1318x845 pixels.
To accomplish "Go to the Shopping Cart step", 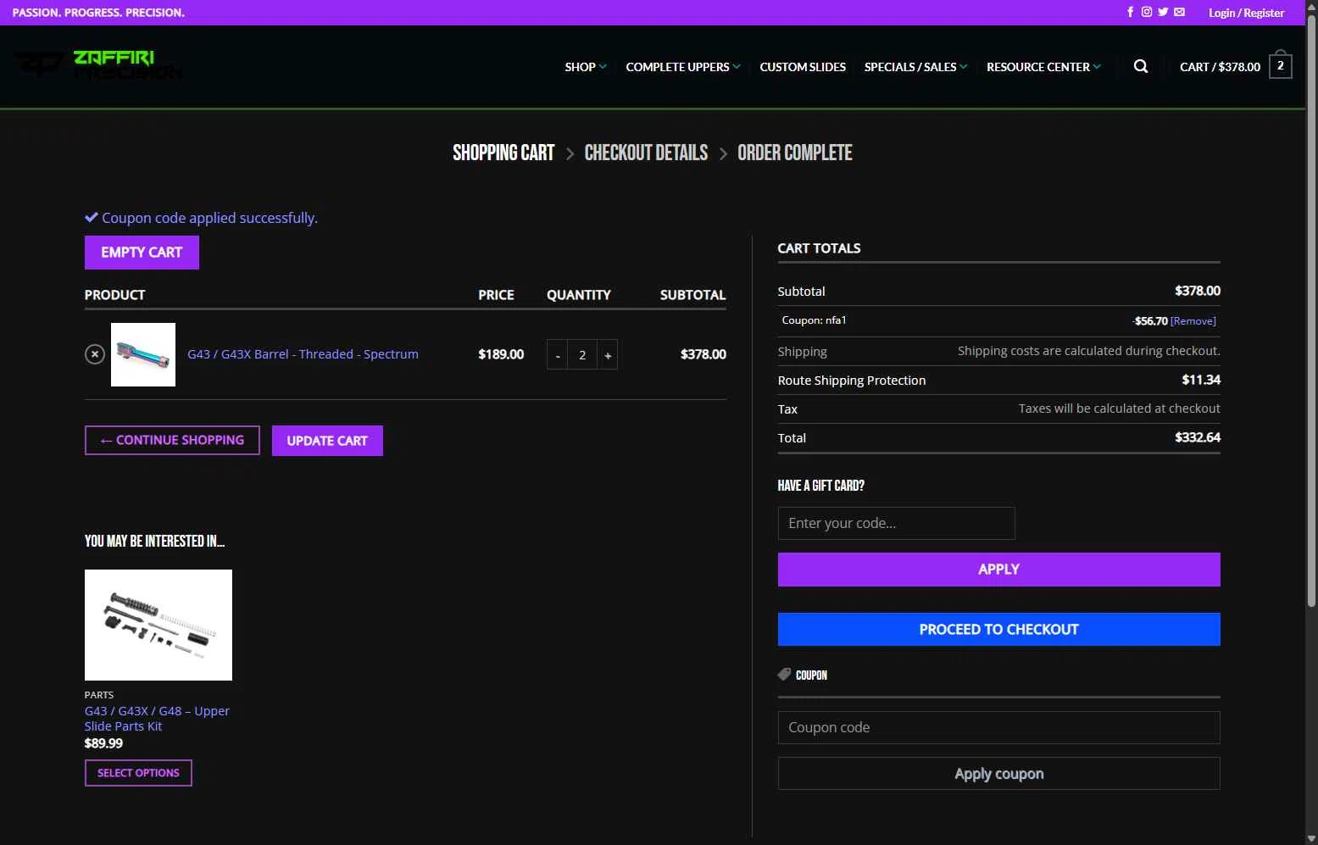I will [x=503, y=153].
